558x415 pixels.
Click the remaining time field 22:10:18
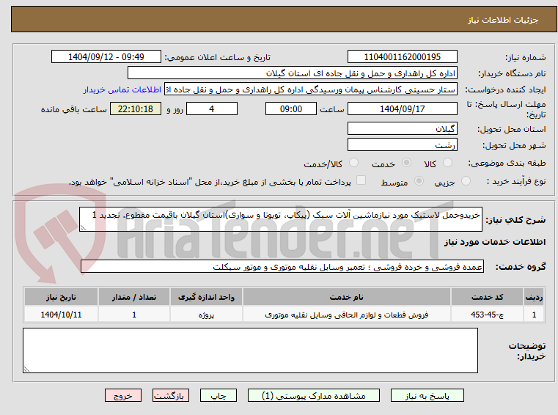click(136, 109)
